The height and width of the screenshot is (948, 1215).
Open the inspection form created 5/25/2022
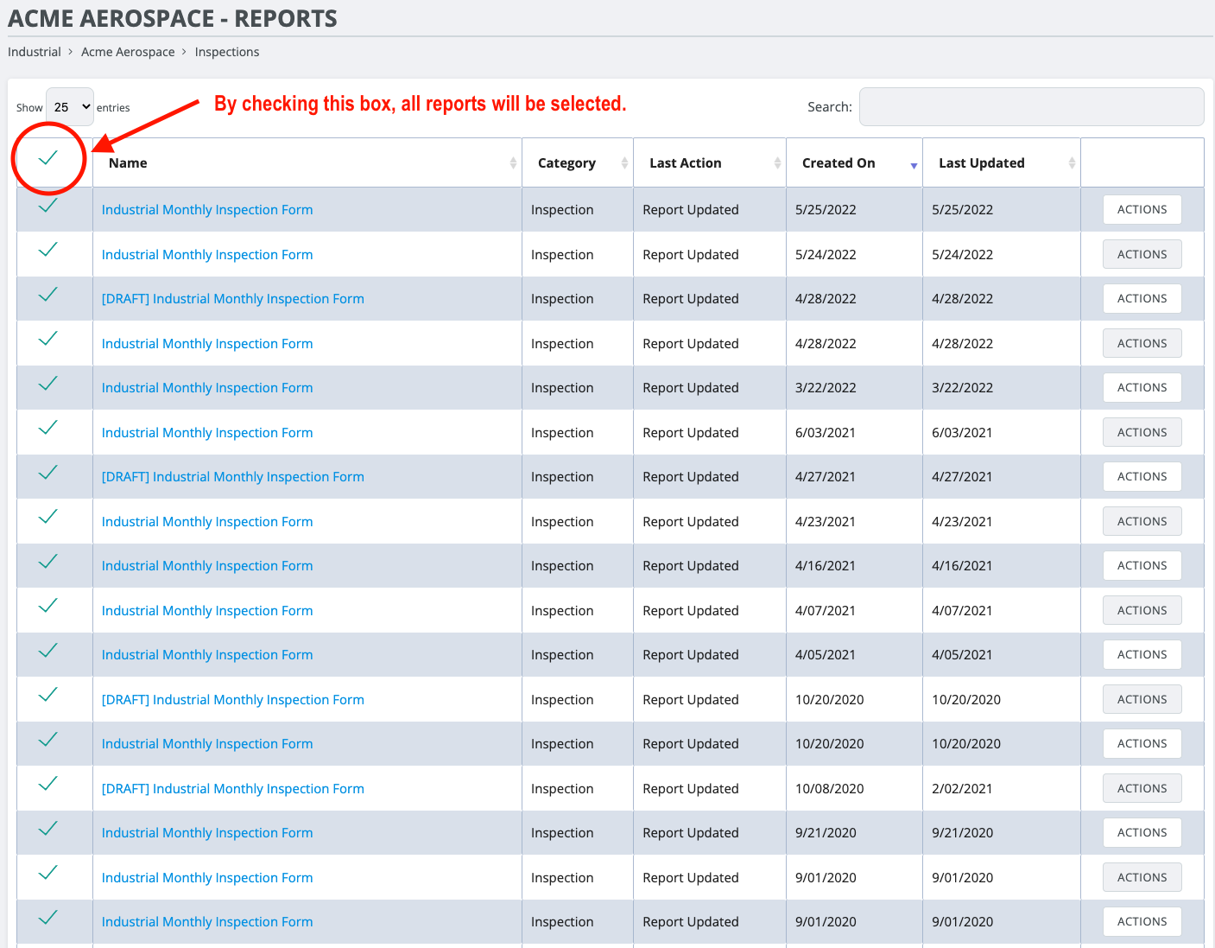tap(207, 210)
